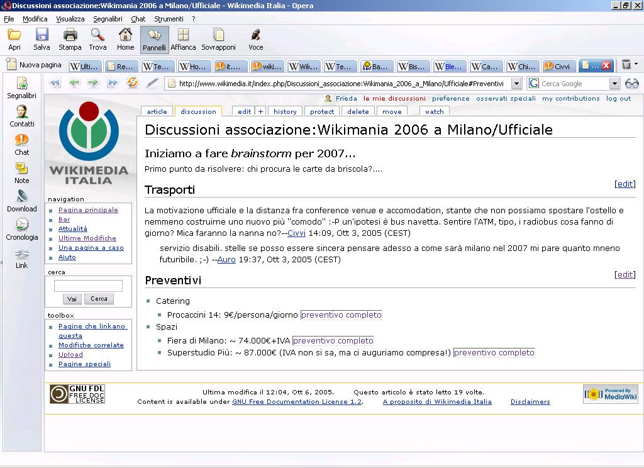Click the Salva floppy disk icon
Viewport: 644px width, 468px height.
pyautogui.click(x=42, y=35)
